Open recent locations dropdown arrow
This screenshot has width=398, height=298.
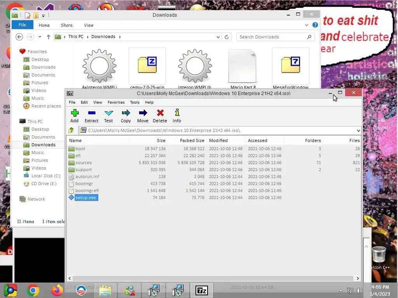click(40, 37)
